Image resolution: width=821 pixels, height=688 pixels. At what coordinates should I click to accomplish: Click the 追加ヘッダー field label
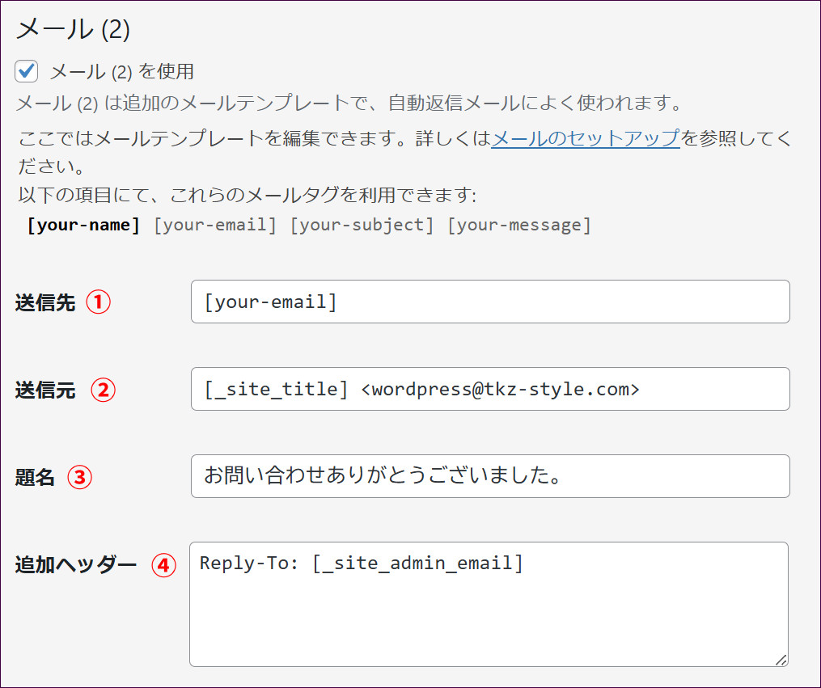click(x=76, y=565)
